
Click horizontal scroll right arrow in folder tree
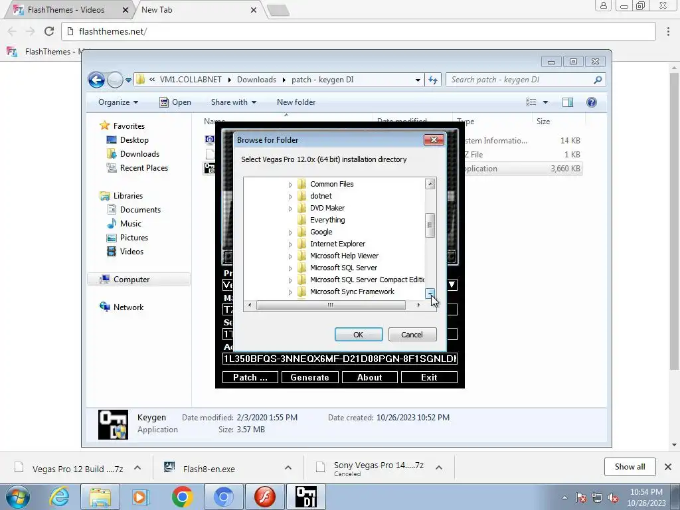point(418,305)
